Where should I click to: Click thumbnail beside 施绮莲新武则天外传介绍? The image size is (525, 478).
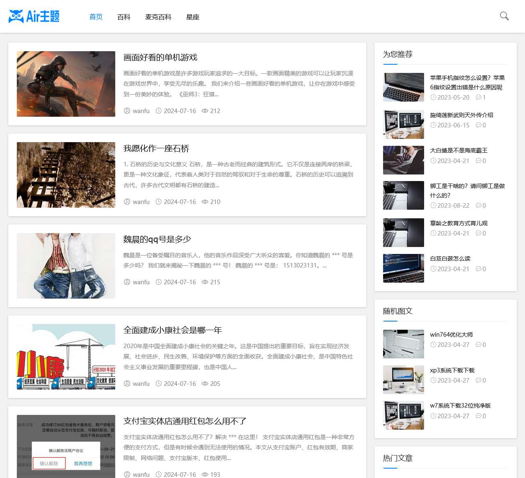point(404,125)
